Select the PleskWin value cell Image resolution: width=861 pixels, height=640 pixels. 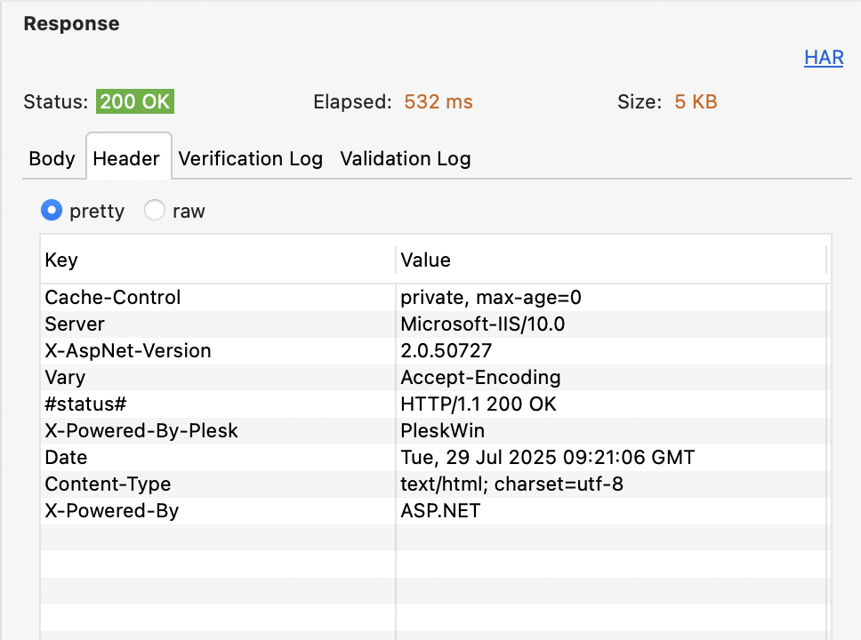click(610, 431)
